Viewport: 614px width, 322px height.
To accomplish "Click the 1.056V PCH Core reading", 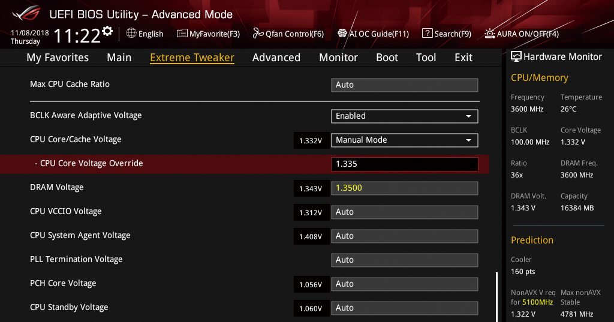I will (311, 284).
